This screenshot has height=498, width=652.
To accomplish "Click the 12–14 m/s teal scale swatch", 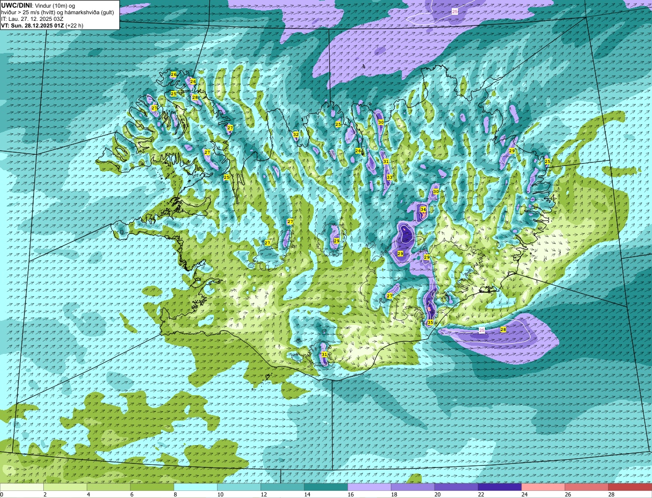I will click(283, 487).
